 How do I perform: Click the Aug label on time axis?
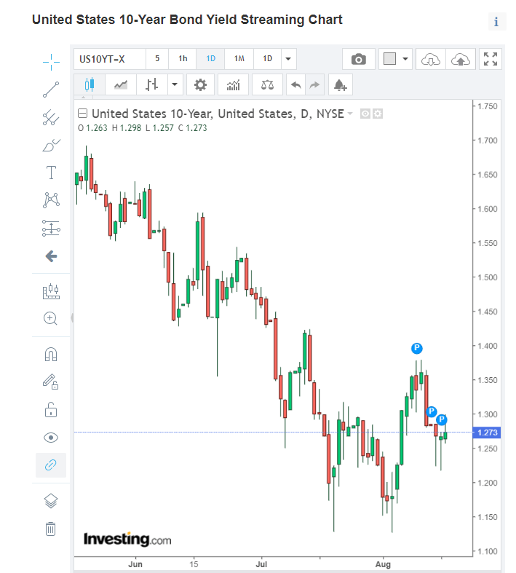click(x=383, y=564)
